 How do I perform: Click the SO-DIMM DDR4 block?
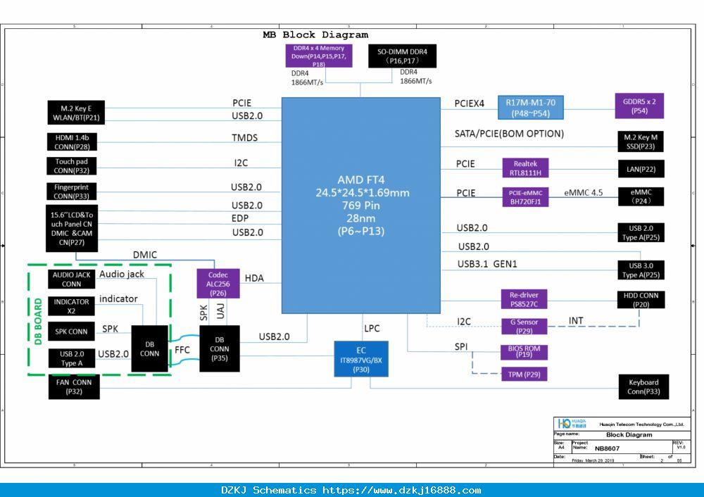[402, 56]
